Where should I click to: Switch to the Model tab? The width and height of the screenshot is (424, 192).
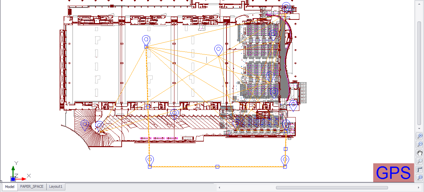tap(10, 187)
